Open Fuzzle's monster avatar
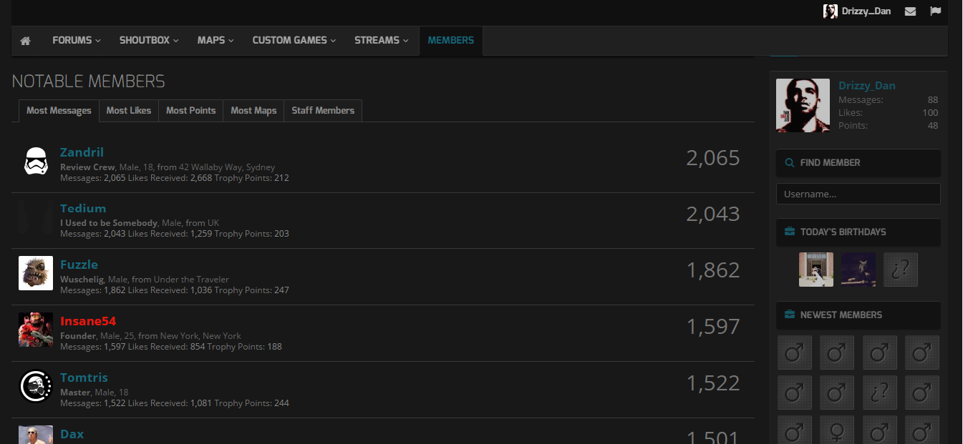Viewport: 963px width, 444px height. [x=36, y=273]
